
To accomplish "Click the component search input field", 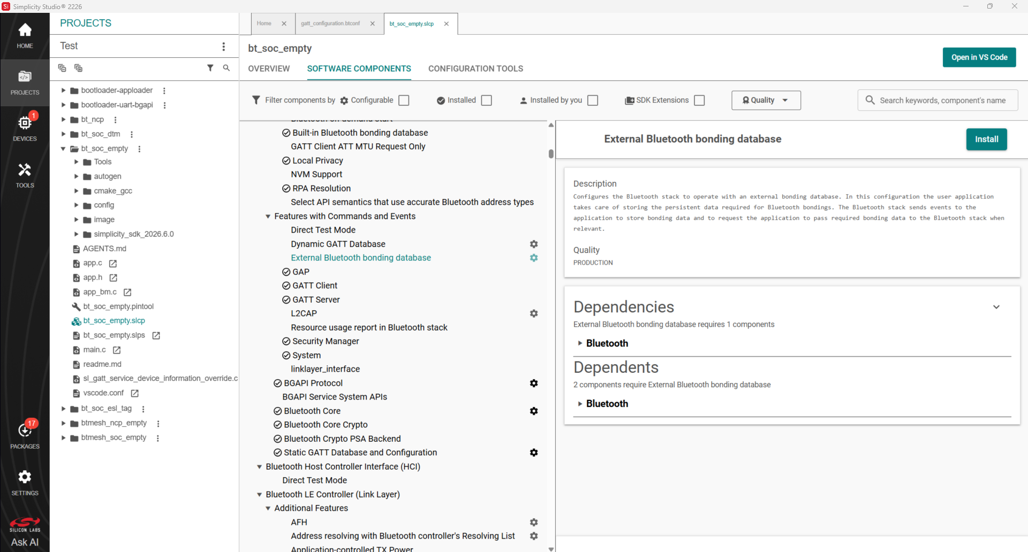I will coord(938,101).
